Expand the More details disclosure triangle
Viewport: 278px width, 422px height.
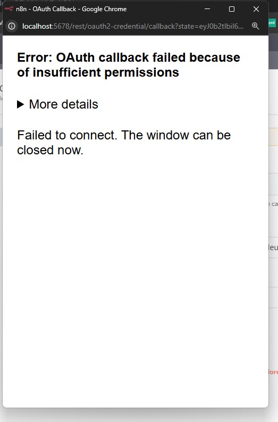point(20,104)
